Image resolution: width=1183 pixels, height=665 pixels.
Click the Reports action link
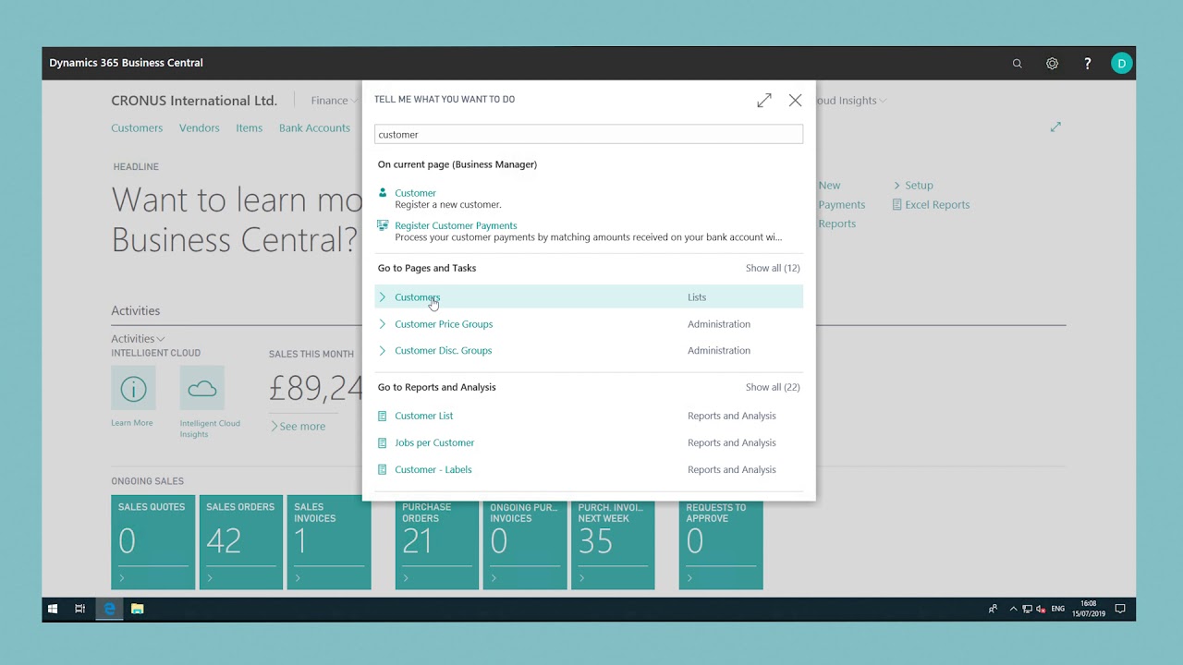pyautogui.click(x=836, y=224)
